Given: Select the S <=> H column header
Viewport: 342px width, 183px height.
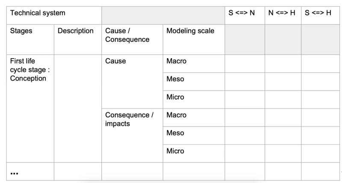Looking at the screenshot, I should point(320,15).
